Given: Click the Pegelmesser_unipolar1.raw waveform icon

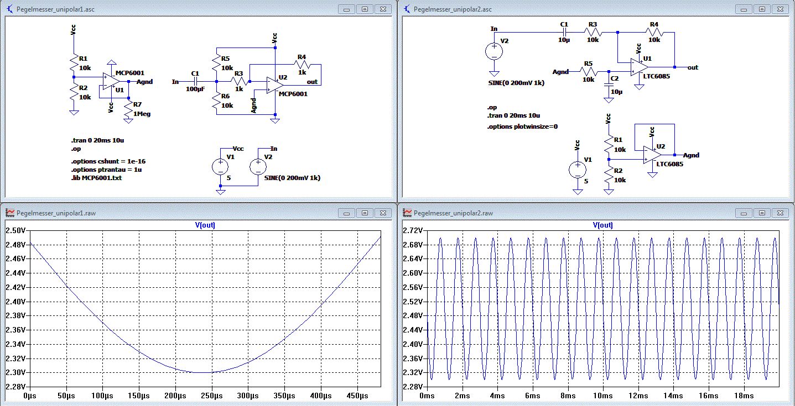Looking at the screenshot, I should (x=10, y=212).
